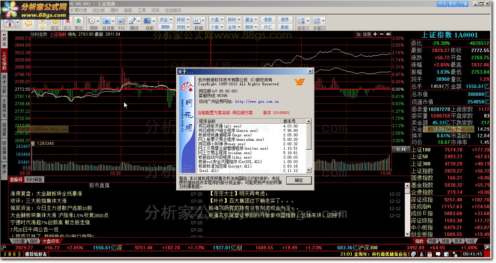The height and width of the screenshot is (263, 496).
Task: Open the 周期 period clock icon
Action: [x=91, y=21]
